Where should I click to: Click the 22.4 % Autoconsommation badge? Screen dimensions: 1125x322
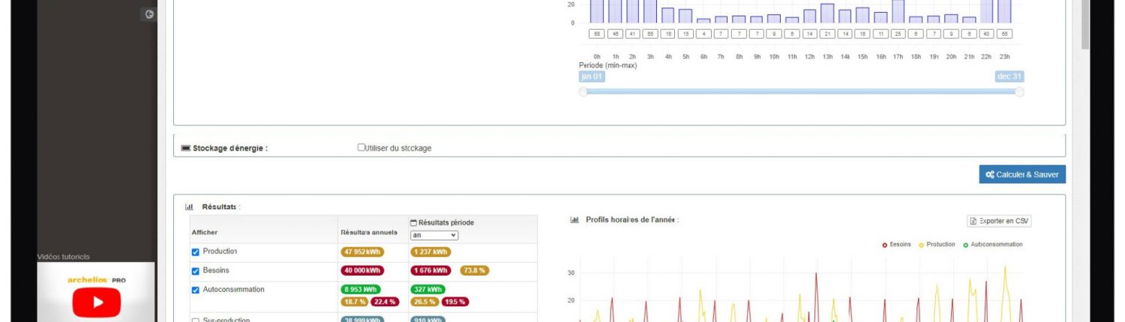(384, 302)
